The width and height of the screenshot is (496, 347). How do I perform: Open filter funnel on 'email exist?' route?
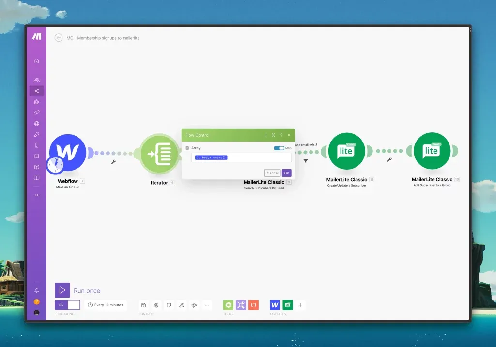coord(306,161)
